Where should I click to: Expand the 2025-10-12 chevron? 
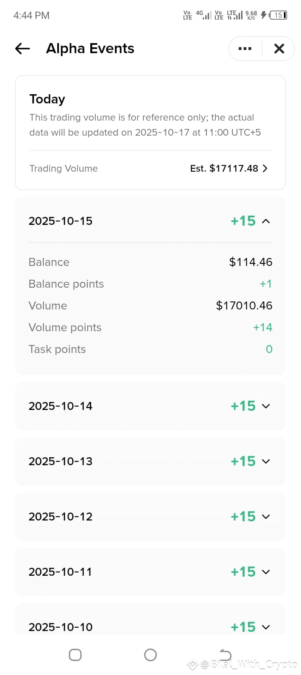point(266,517)
